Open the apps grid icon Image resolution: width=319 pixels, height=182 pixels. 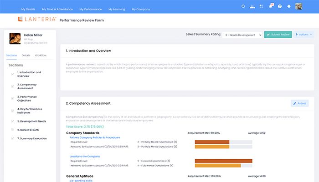[262, 6]
